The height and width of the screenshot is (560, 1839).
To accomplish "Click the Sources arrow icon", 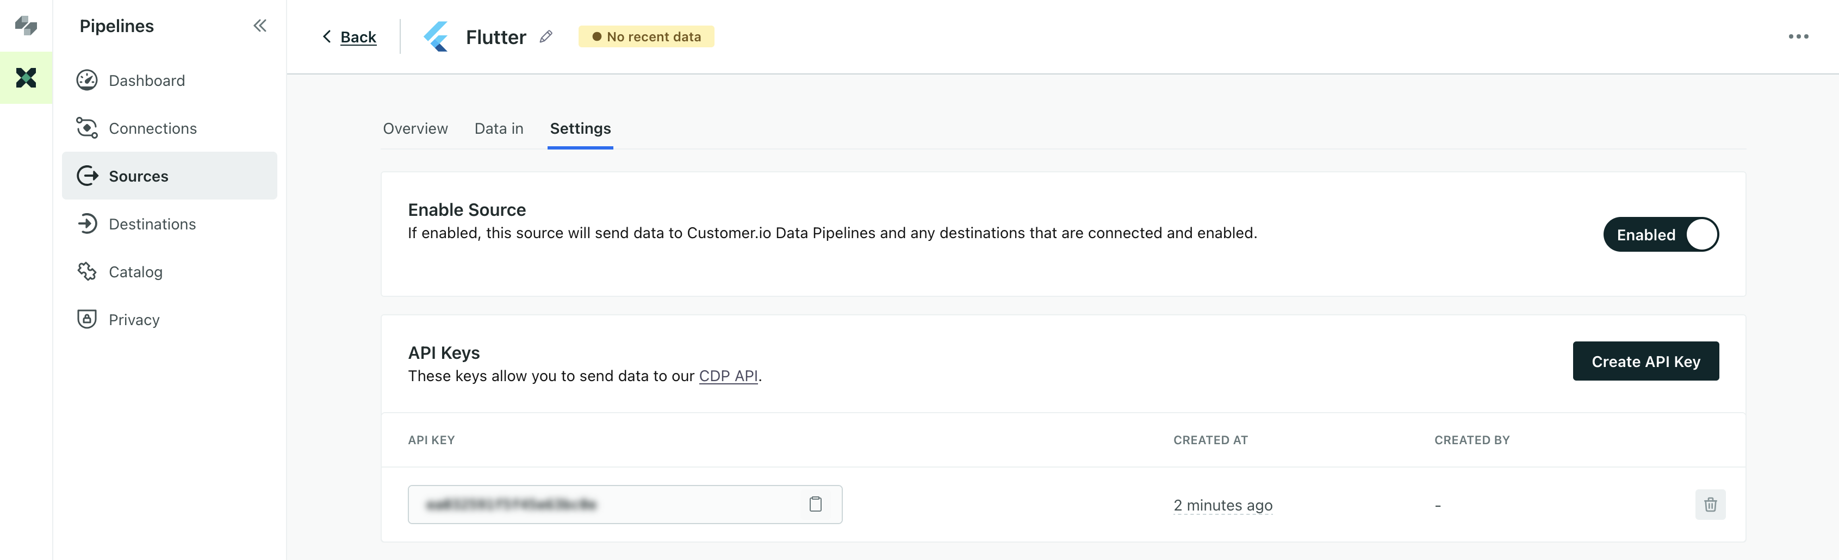I will 87,176.
